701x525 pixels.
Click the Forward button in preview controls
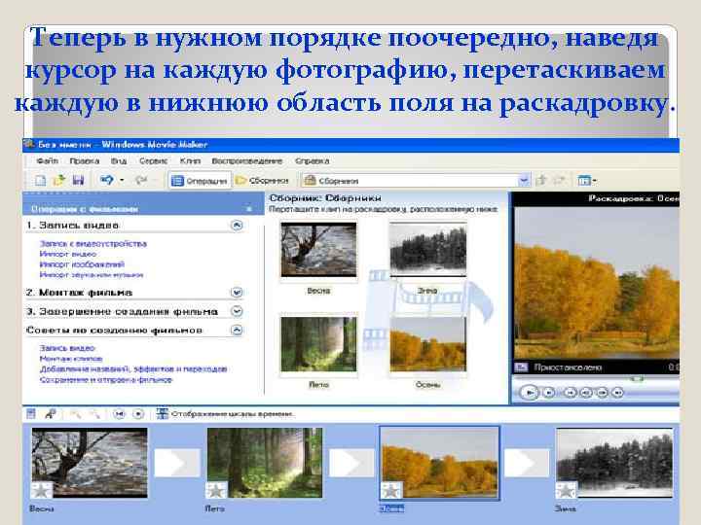618,393
